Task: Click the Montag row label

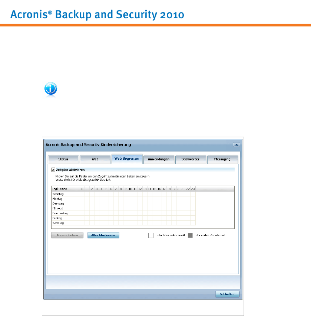Action: coord(57,199)
